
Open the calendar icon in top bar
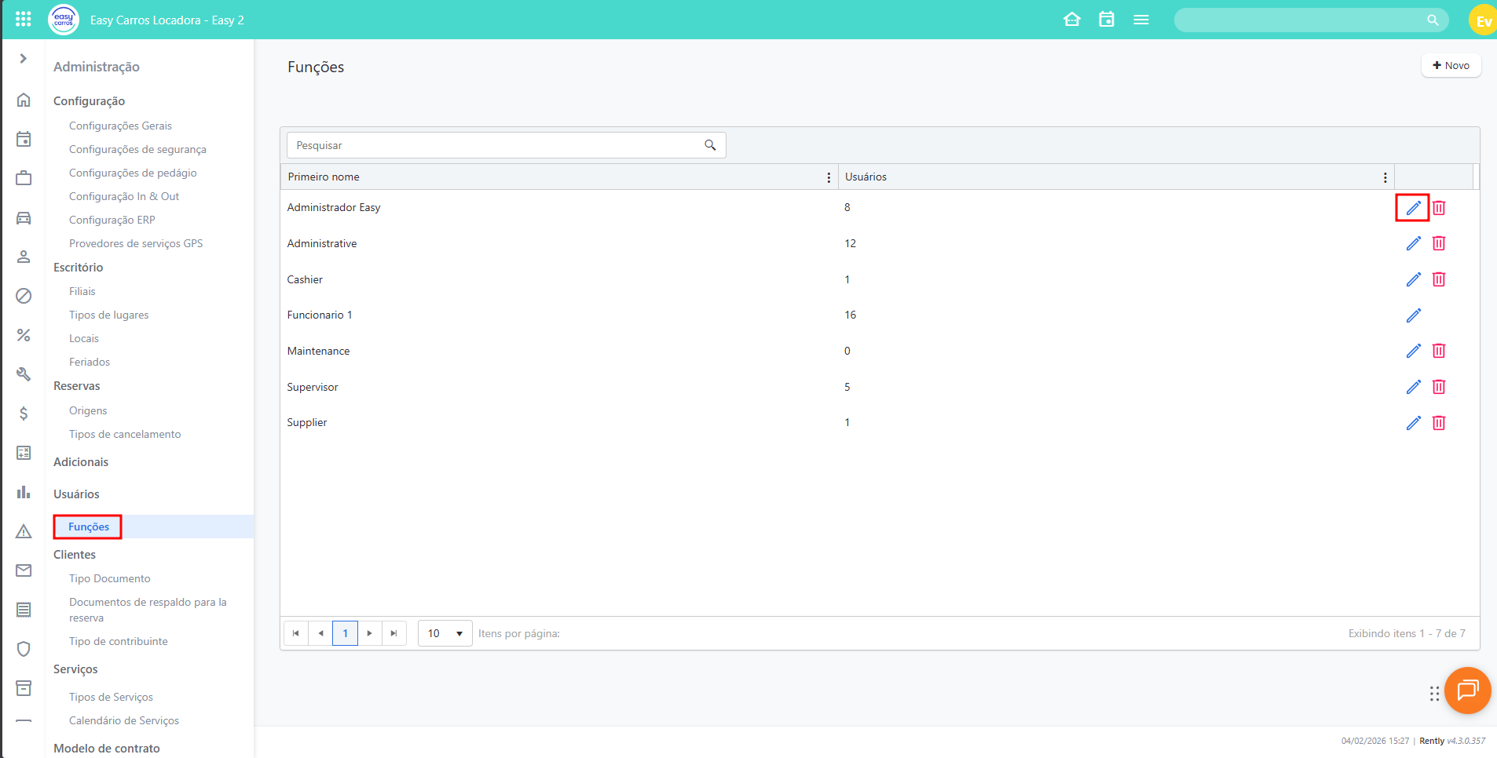point(1106,20)
